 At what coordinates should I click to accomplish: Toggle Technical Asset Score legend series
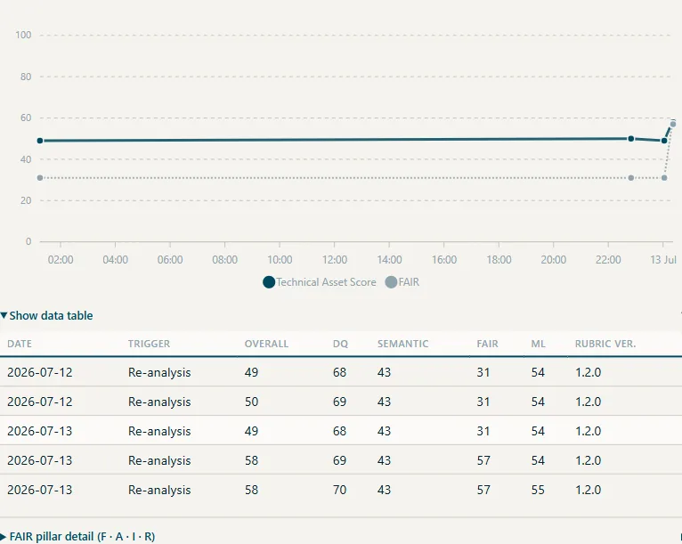pos(320,282)
